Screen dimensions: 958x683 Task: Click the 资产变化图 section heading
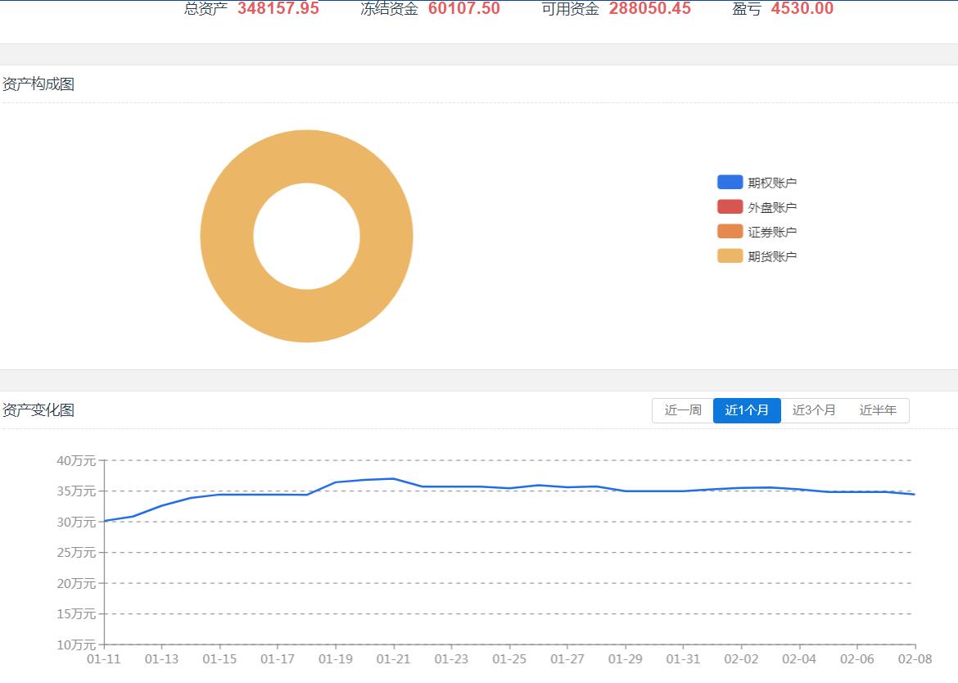tap(38, 410)
